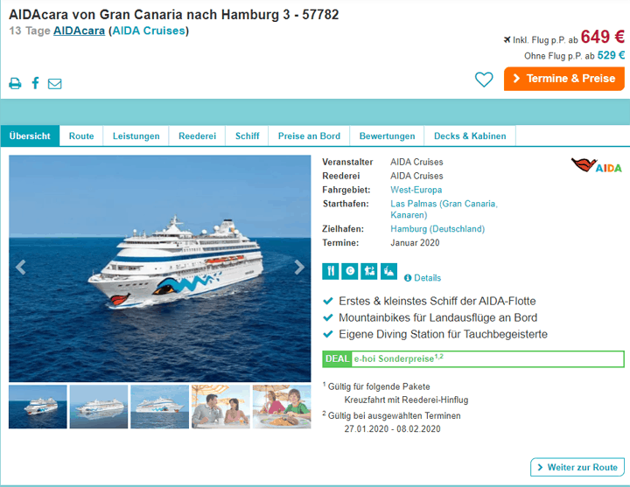The width and height of the screenshot is (630, 487).
Task: Open the Decks & Kabinen tab
Action: point(470,136)
